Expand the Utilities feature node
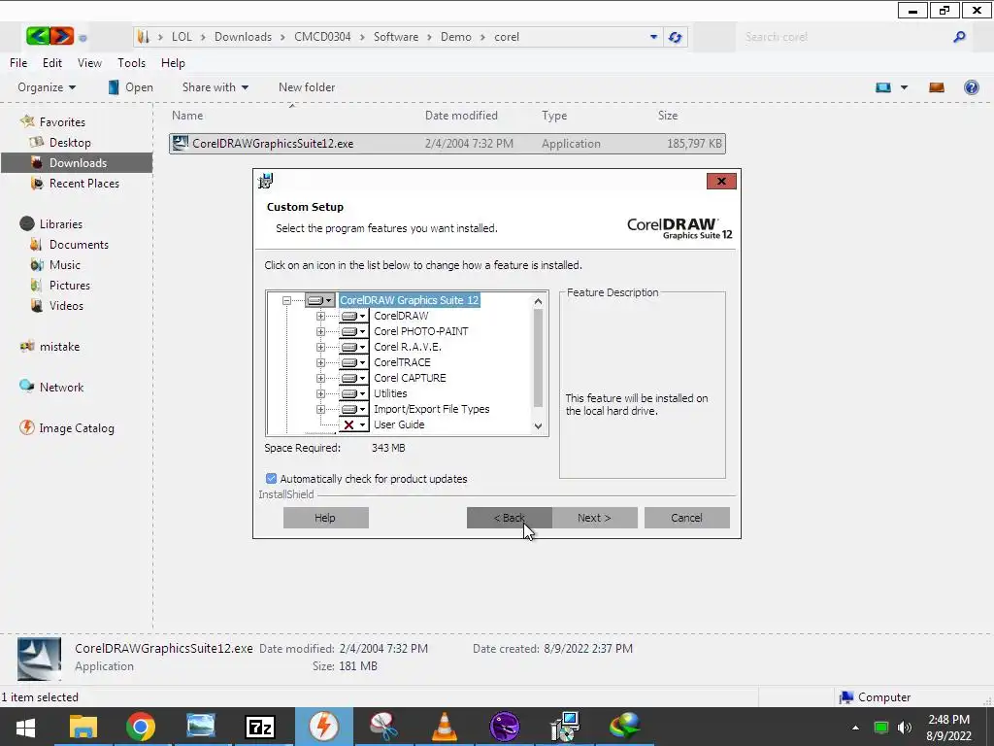 pos(320,394)
